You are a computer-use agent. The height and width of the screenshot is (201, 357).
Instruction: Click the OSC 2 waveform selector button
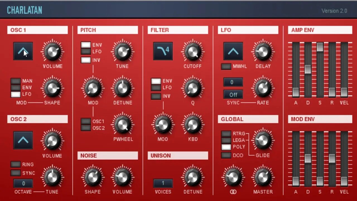(23, 140)
